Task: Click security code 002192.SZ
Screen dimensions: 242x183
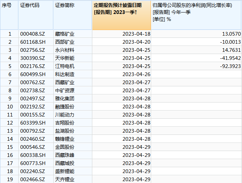Action: tap(33, 107)
